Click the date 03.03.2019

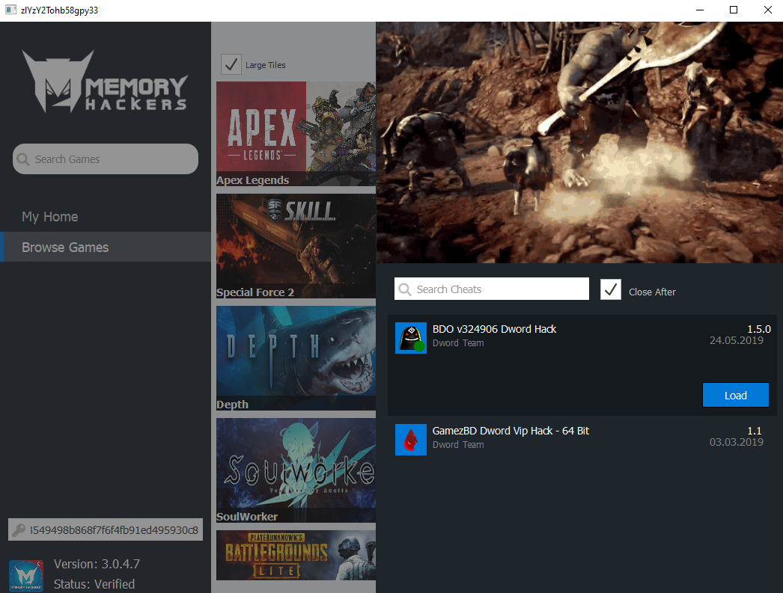pos(736,442)
